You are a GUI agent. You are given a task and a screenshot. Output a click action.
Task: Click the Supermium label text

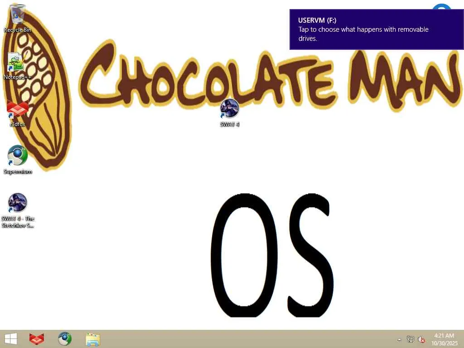[x=18, y=171]
